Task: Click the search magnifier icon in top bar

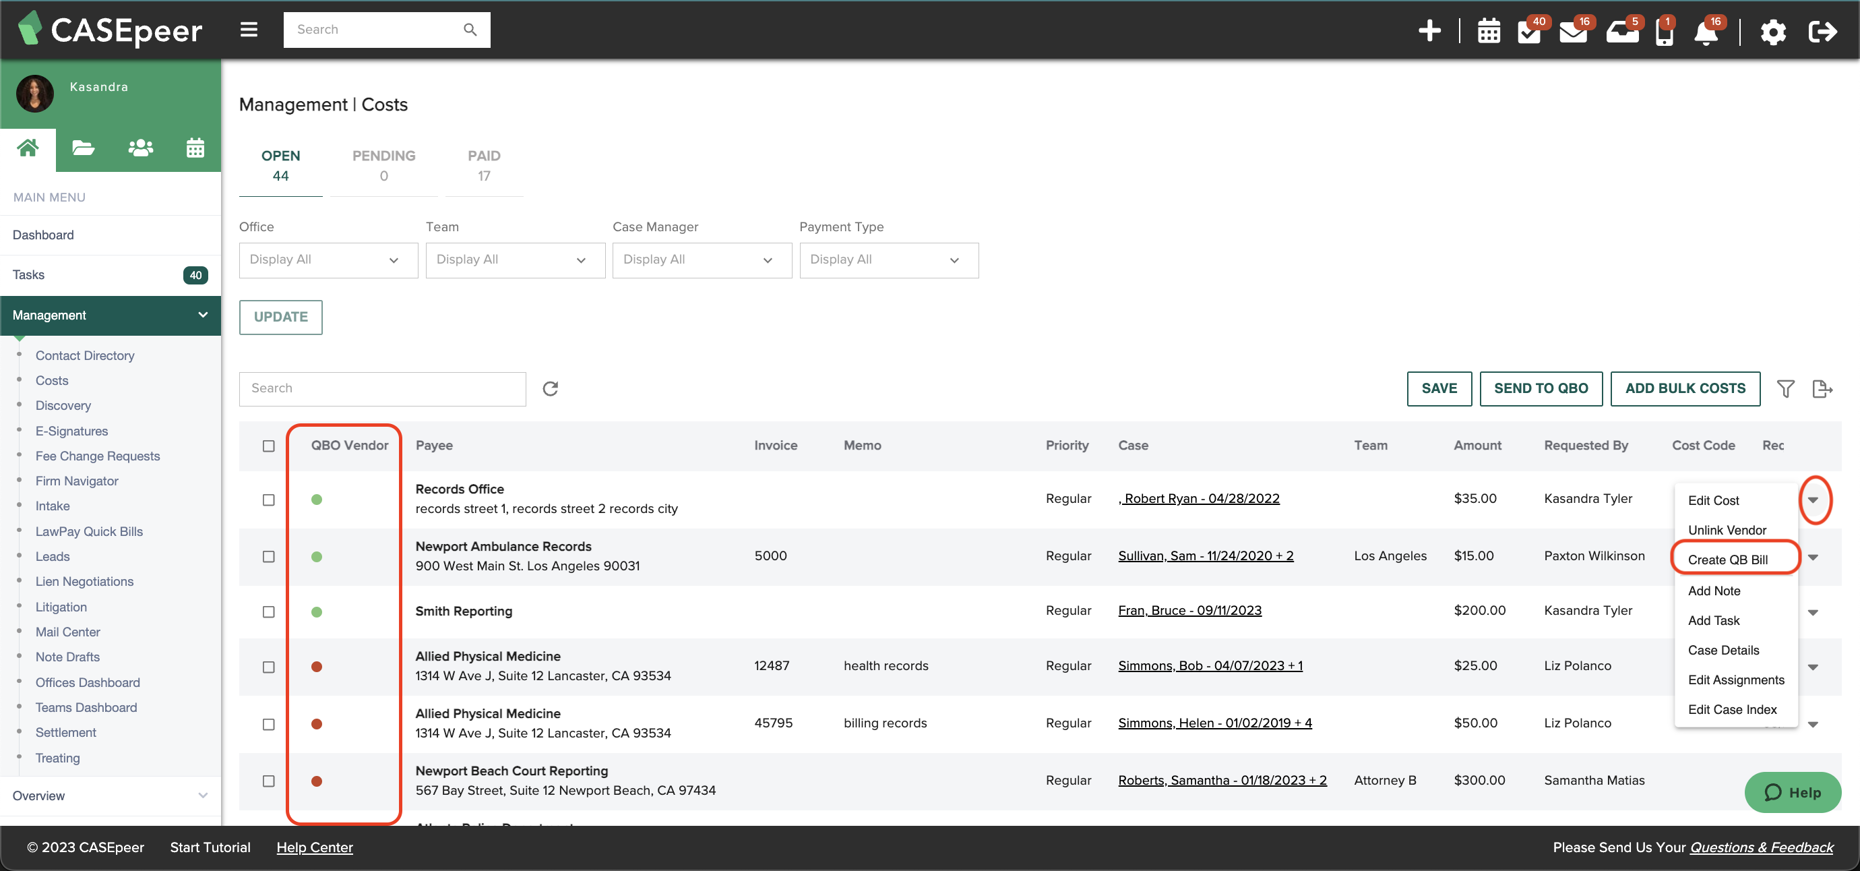Action: 470,30
